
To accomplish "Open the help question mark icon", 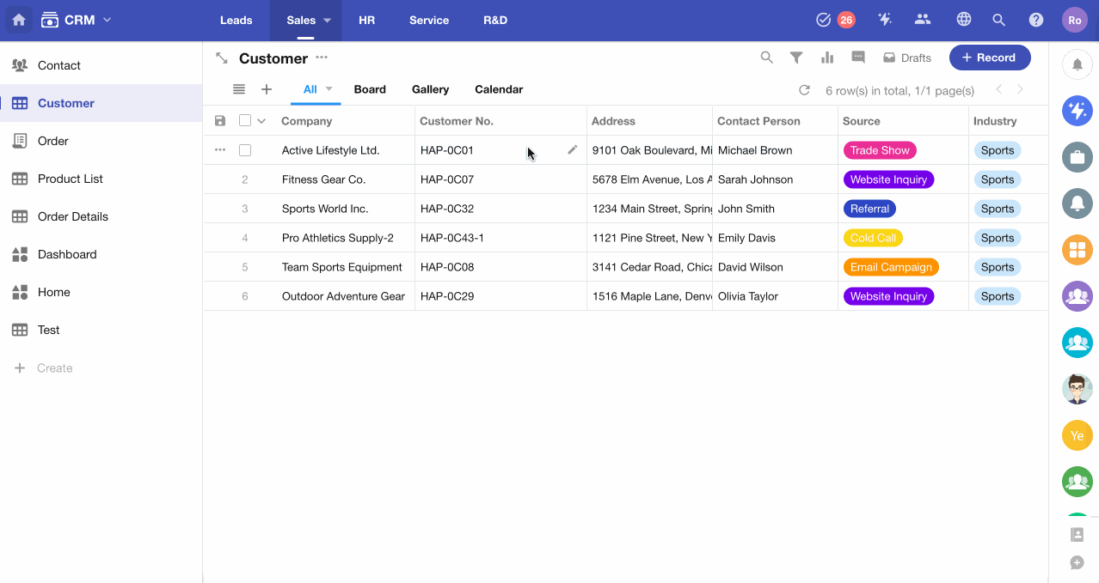I will tap(1036, 20).
